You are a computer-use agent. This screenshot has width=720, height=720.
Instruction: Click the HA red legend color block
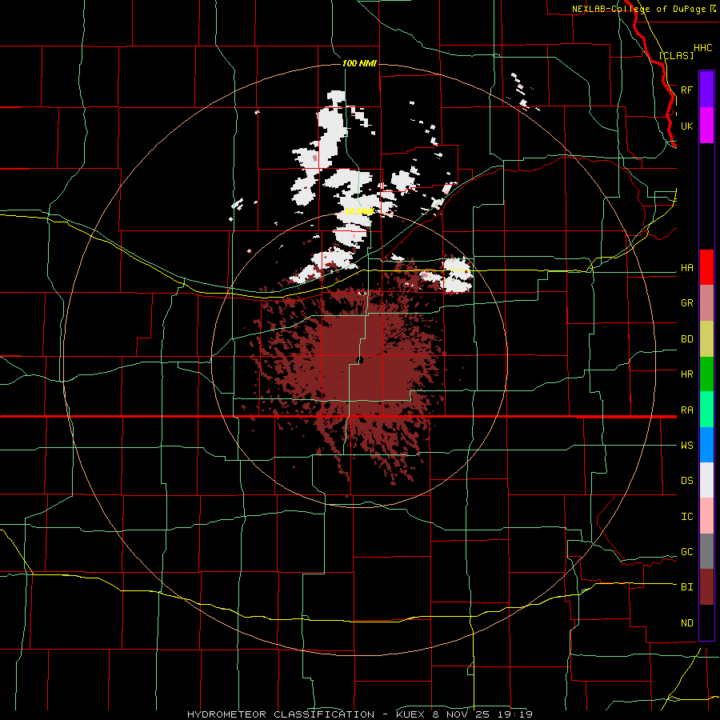706,267
